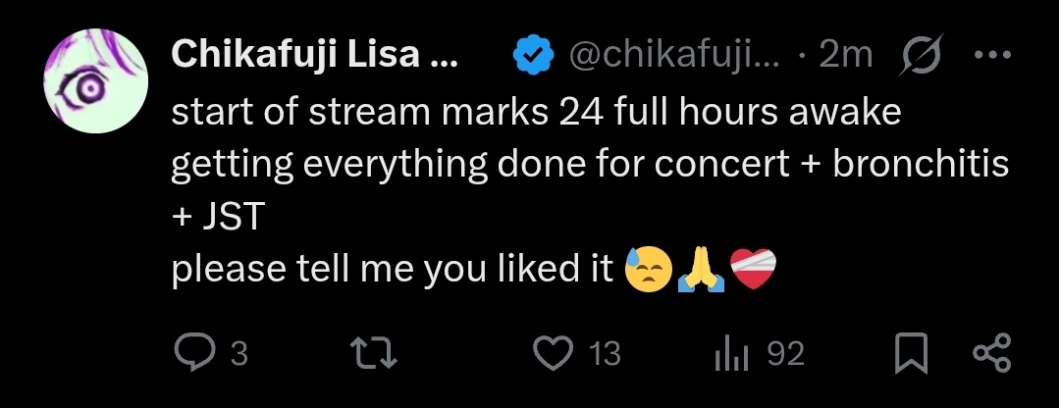
Task: Open the 2m timestamp permalink
Action: tap(846, 55)
